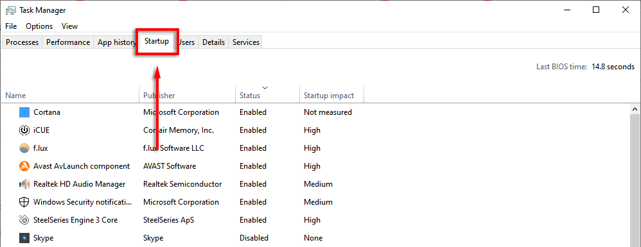Switch to the Services tab

pos(246,42)
